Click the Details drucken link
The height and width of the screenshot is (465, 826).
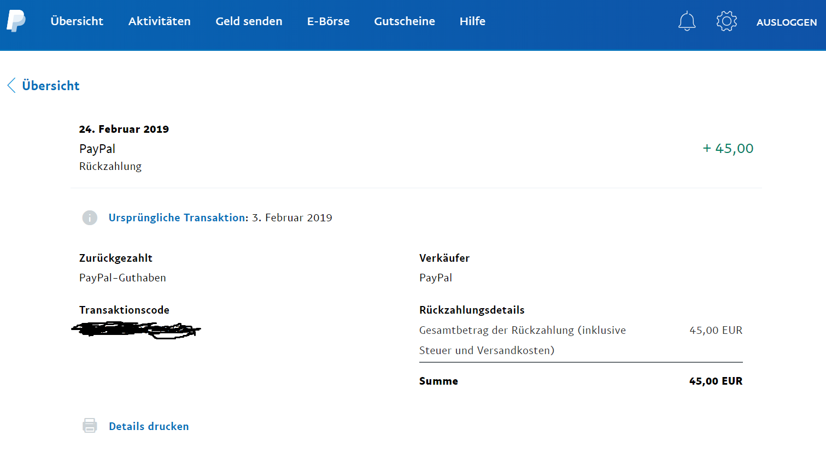point(149,426)
